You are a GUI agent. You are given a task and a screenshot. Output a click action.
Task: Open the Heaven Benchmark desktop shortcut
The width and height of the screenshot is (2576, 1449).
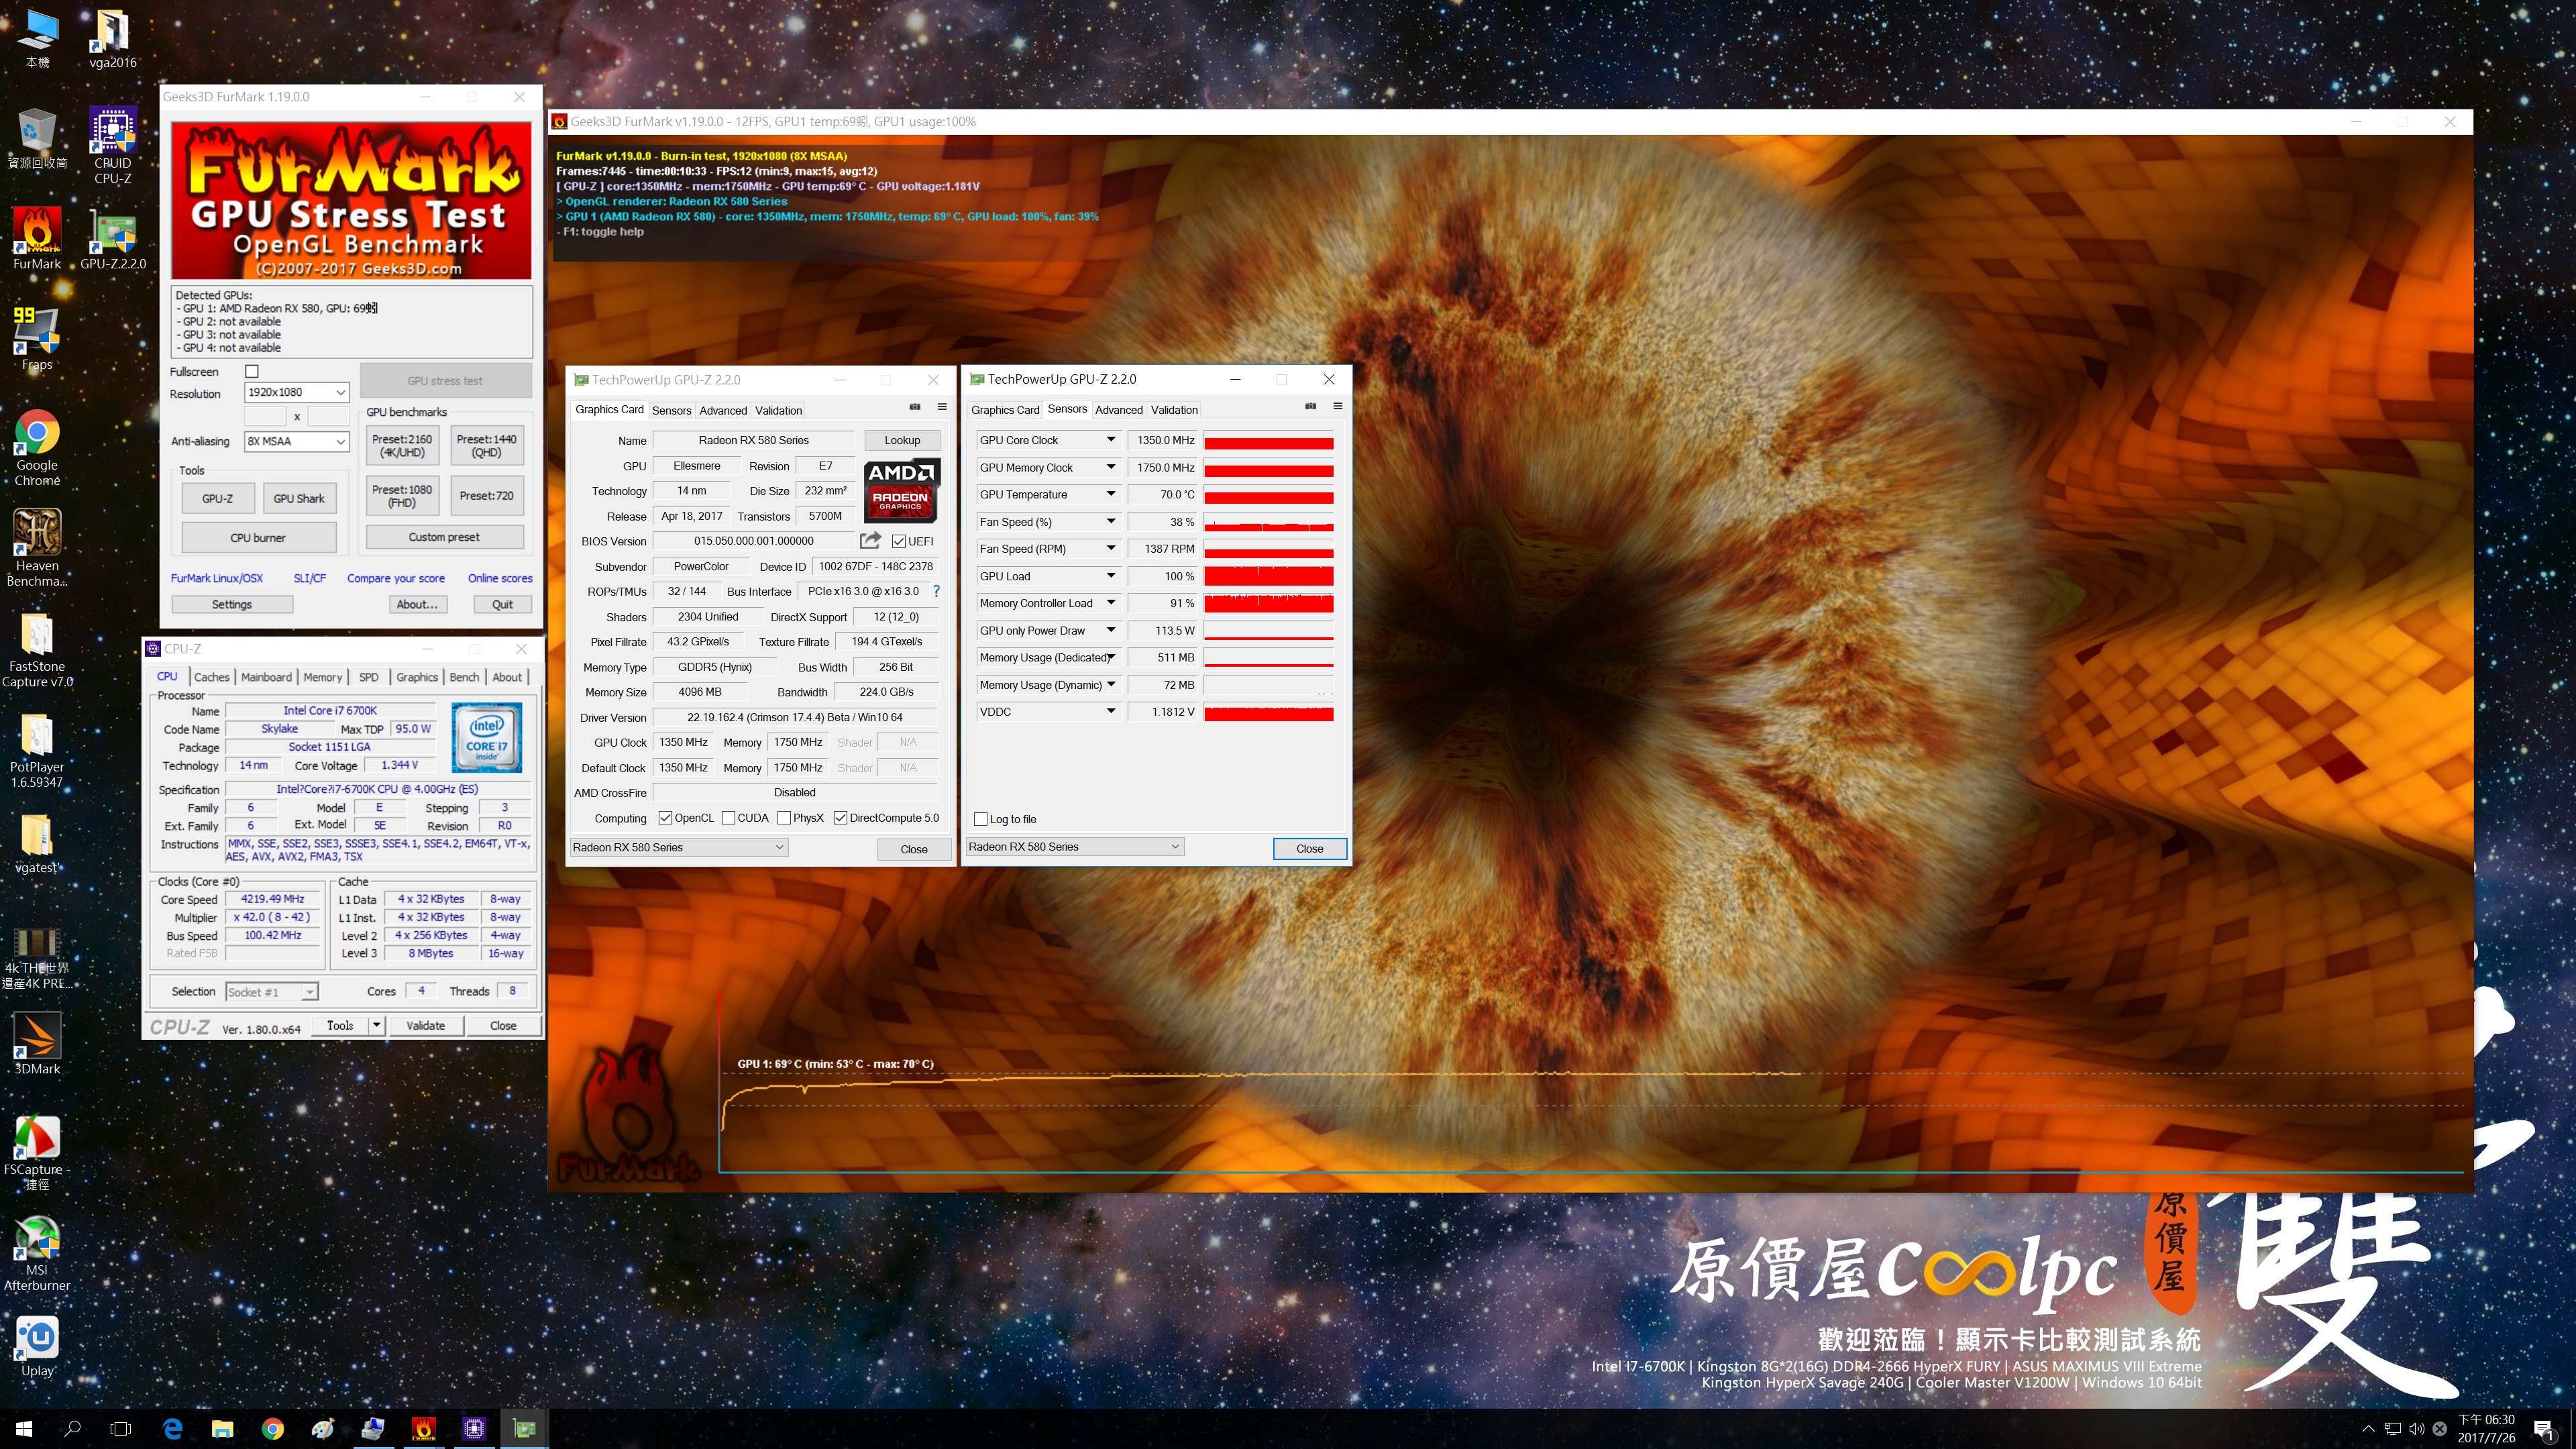click(x=37, y=547)
